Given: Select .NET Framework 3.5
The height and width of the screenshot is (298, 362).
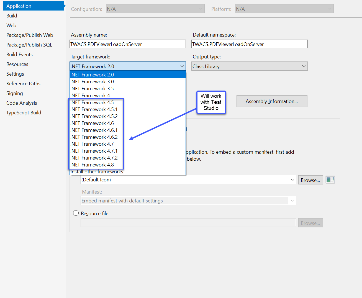Looking at the screenshot, I should point(128,88).
